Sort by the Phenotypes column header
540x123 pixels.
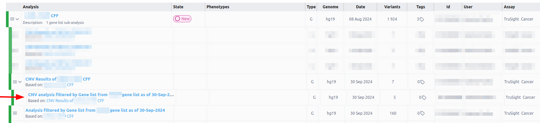218,7
